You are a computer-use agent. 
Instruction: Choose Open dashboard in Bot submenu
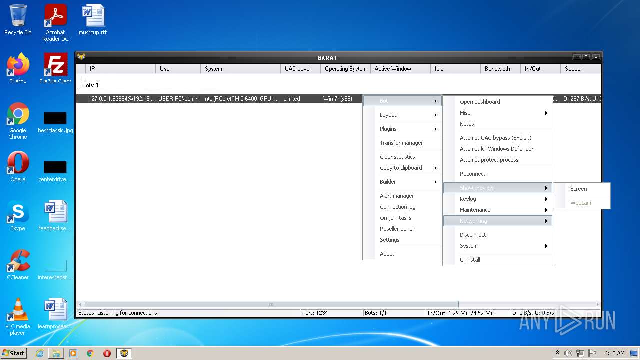pyautogui.click(x=498, y=102)
